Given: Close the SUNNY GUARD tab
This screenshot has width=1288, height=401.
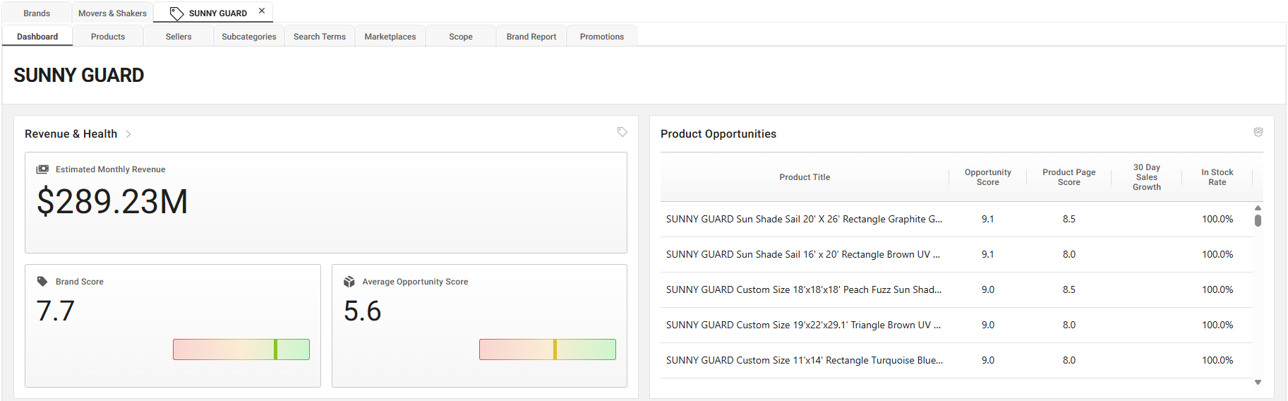Looking at the screenshot, I should [x=262, y=11].
